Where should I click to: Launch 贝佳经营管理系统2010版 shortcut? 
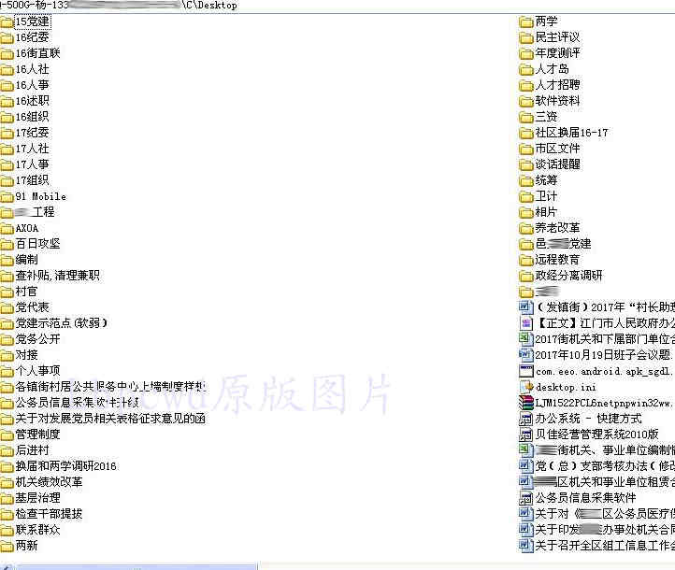tap(596, 435)
